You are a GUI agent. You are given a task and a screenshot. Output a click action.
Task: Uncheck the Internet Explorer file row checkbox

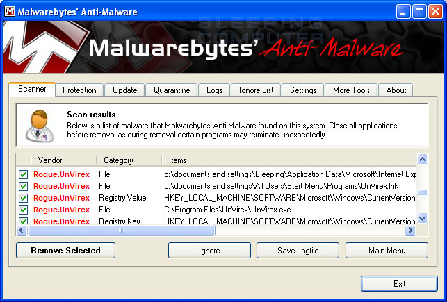[x=23, y=174]
